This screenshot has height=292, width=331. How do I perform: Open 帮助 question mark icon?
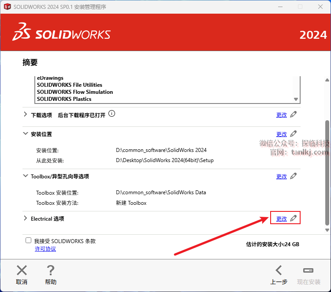coord(51,270)
